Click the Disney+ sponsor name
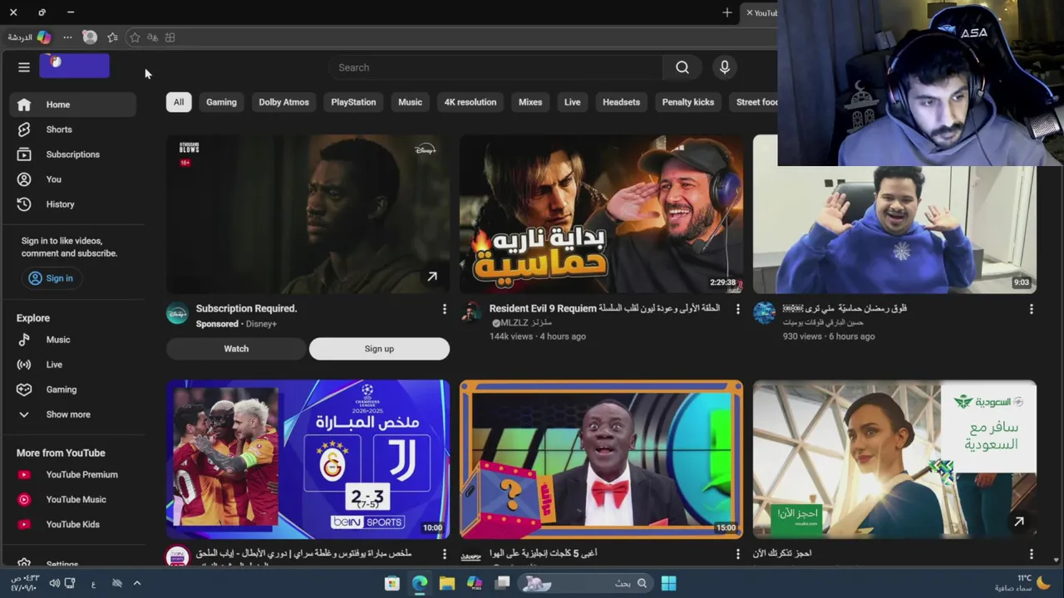The height and width of the screenshot is (598, 1064). tap(261, 324)
